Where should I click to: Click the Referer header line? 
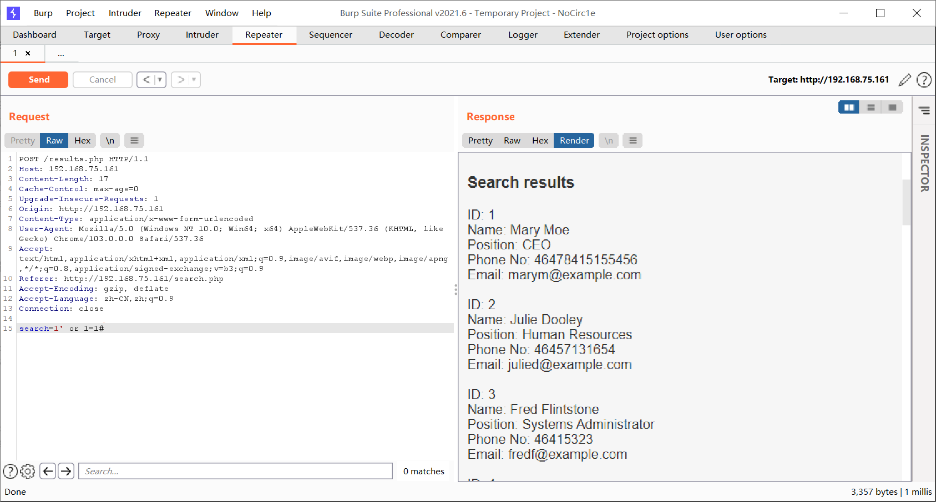tap(121, 279)
